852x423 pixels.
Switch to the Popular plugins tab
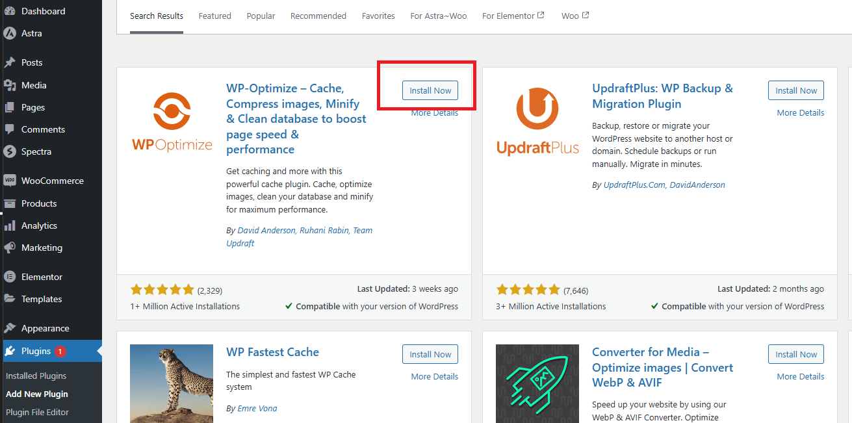tap(261, 16)
